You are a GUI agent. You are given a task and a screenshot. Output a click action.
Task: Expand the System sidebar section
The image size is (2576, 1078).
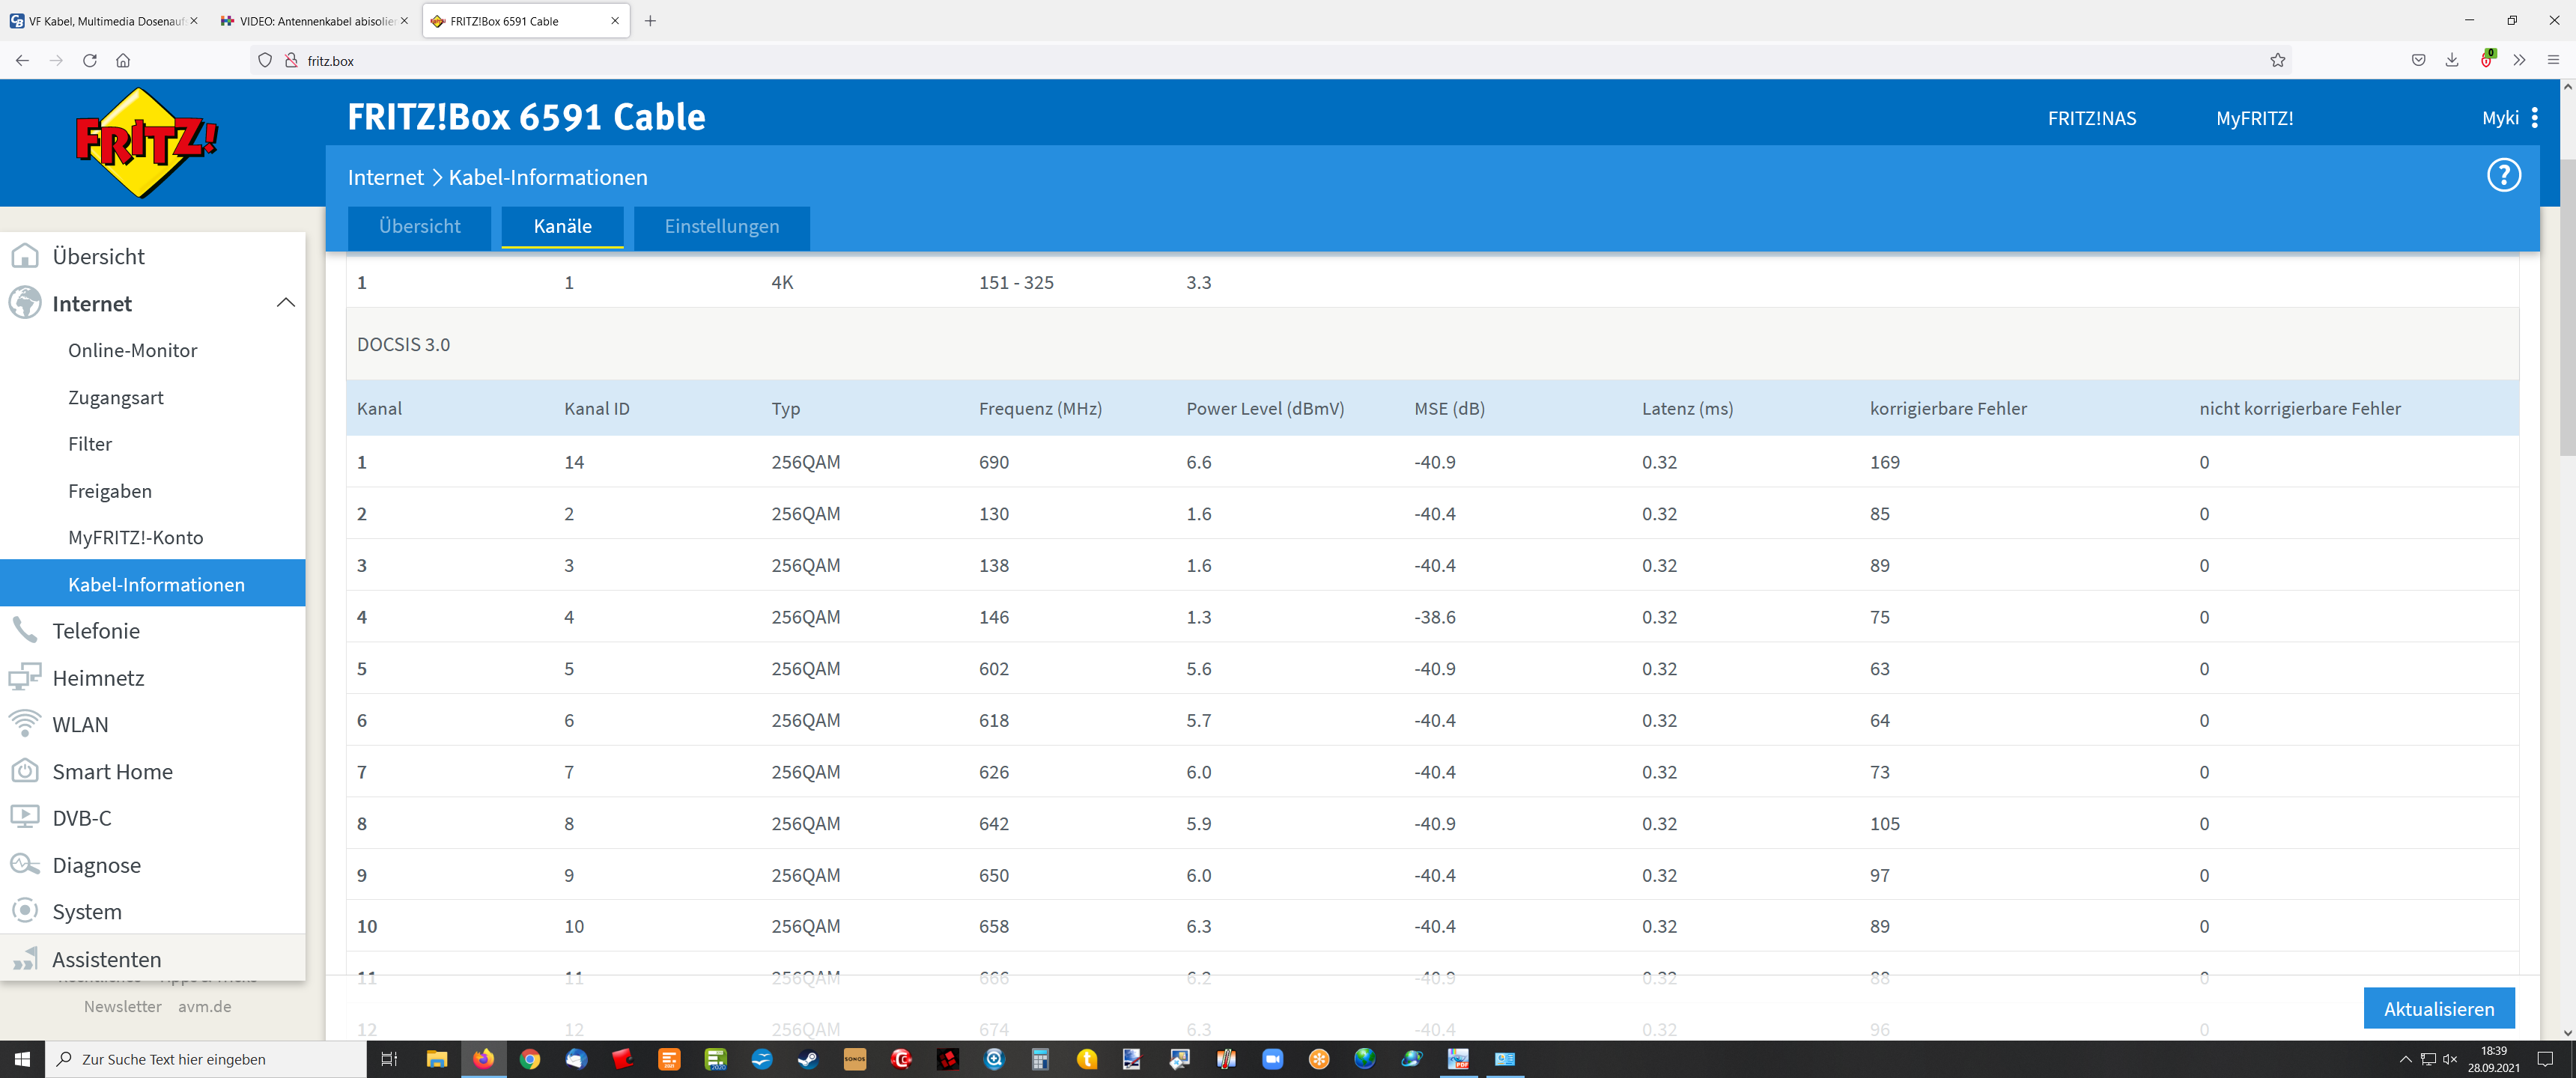[x=87, y=911]
